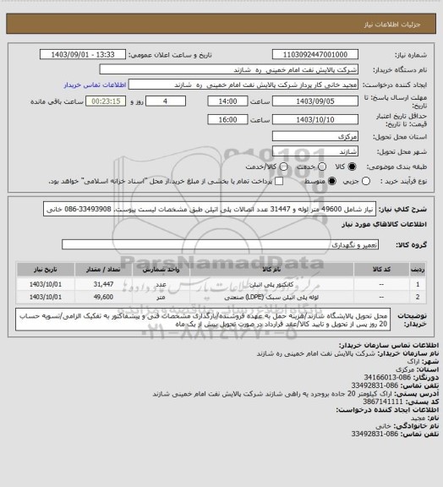Click the واحد شمارش column header
Viewport: 443px width, 487px height.
161,269
